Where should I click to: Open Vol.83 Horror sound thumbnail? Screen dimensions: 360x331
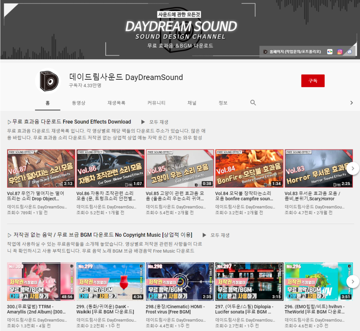[319, 168]
